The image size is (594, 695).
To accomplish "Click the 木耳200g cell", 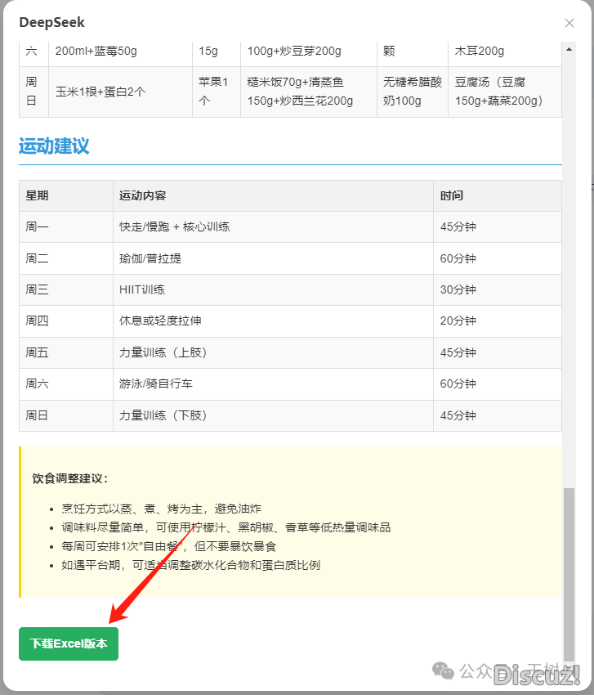I will click(x=505, y=54).
